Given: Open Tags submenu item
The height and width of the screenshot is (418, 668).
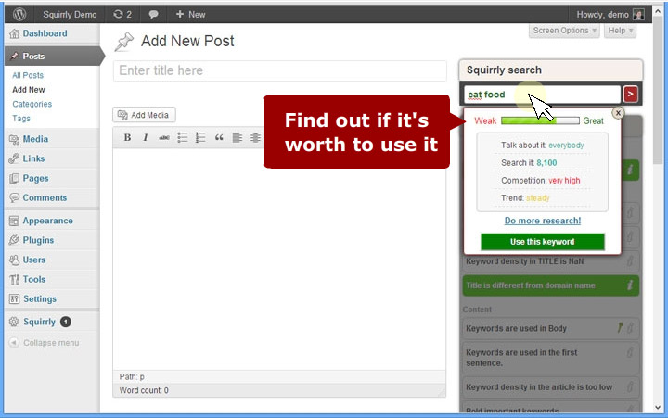Looking at the screenshot, I should (21, 119).
